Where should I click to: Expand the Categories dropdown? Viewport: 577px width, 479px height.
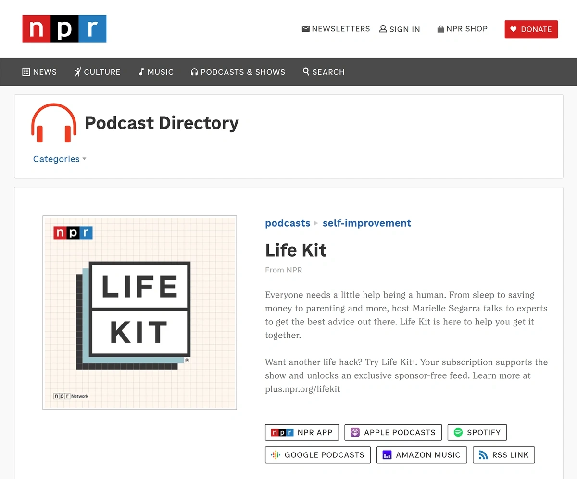pos(60,159)
